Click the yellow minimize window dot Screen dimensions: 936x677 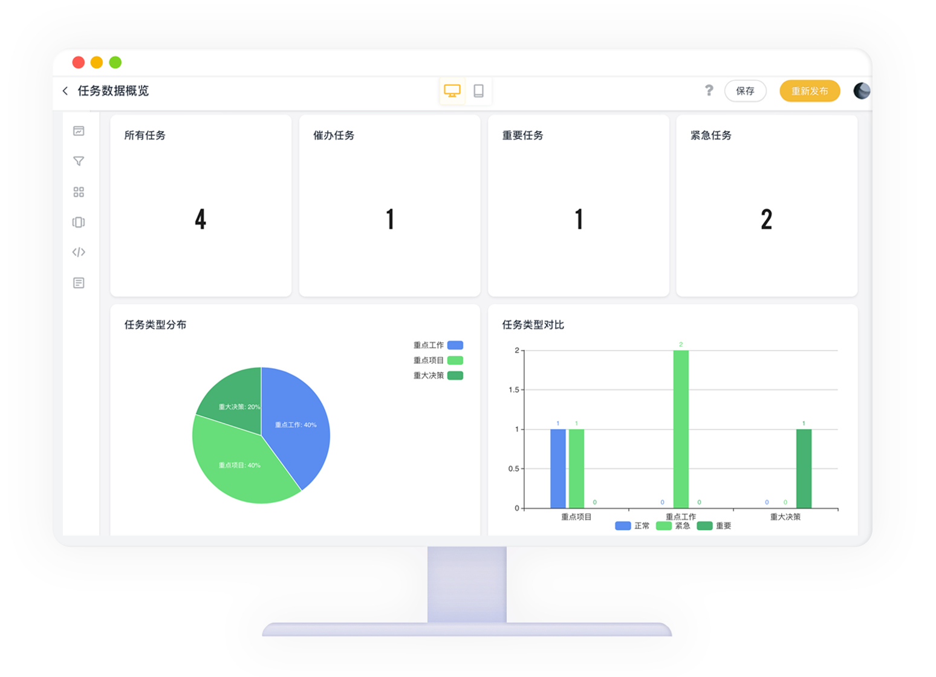(x=97, y=62)
